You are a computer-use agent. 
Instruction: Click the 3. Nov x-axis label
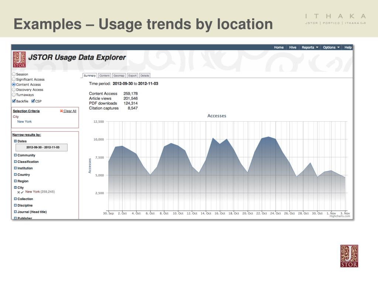click(345, 213)
